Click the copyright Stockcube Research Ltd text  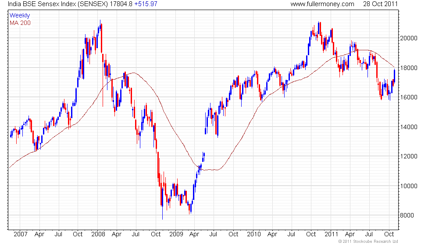click(368, 241)
